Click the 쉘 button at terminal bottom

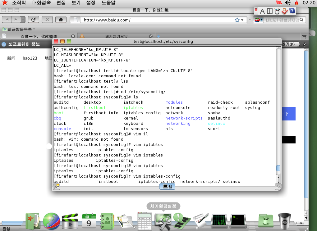click(168, 186)
